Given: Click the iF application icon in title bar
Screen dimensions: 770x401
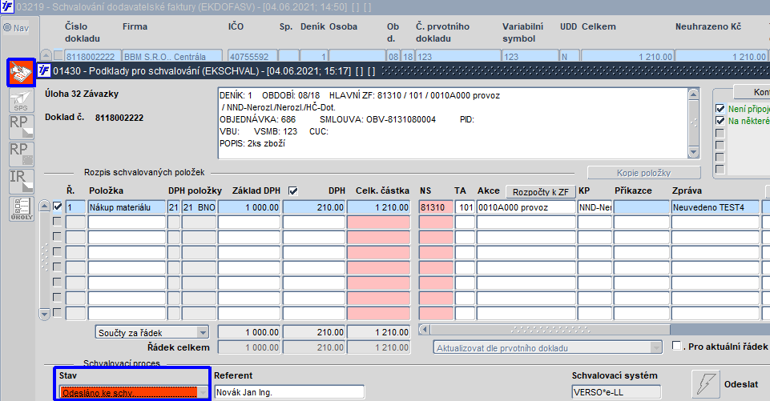Looking at the screenshot, I should click(7, 7).
